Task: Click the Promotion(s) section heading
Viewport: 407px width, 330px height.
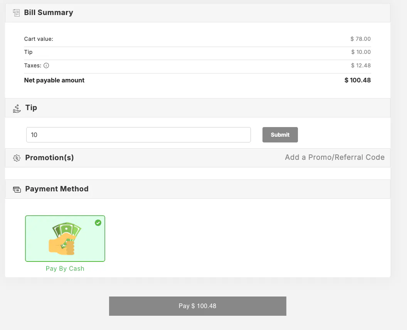Action: point(49,157)
